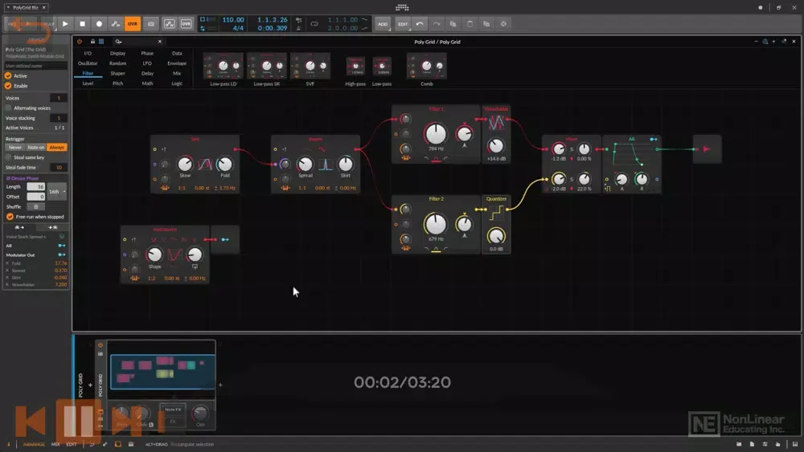This screenshot has width=804, height=452.
Task: Arm recording with the Record icon
Action: pyautogui.click(x=99, y=23)
